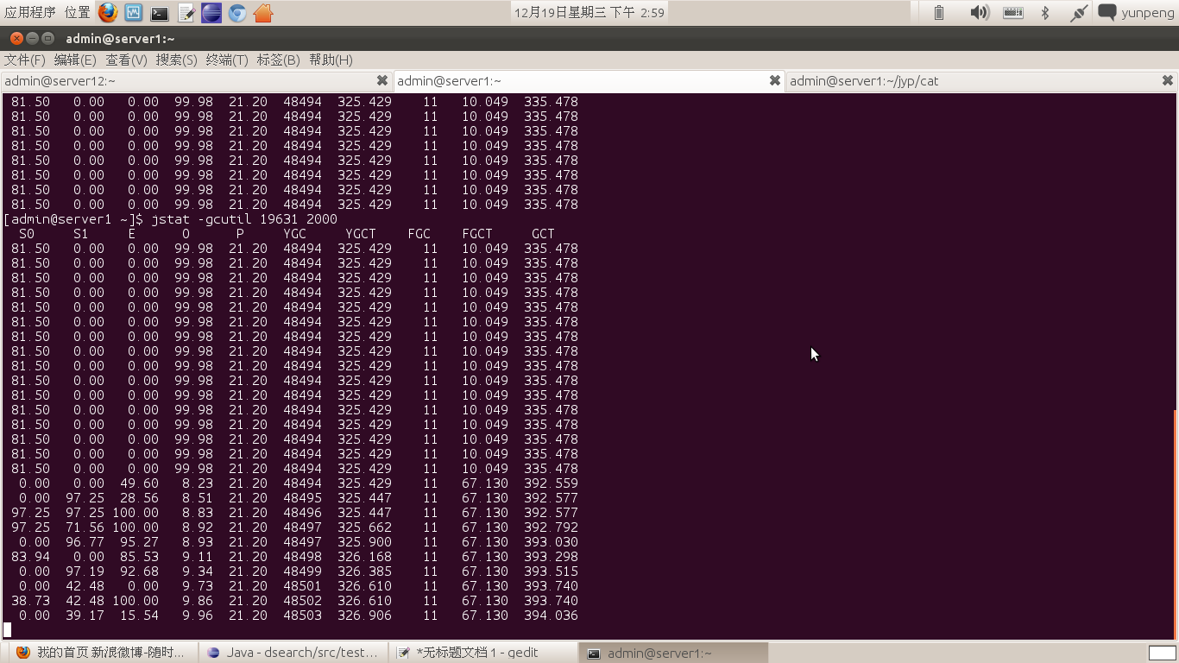1179x663 pixels.
Task: Click the terminal vertical scrollbar thumb
Action: pos(1176,523)
